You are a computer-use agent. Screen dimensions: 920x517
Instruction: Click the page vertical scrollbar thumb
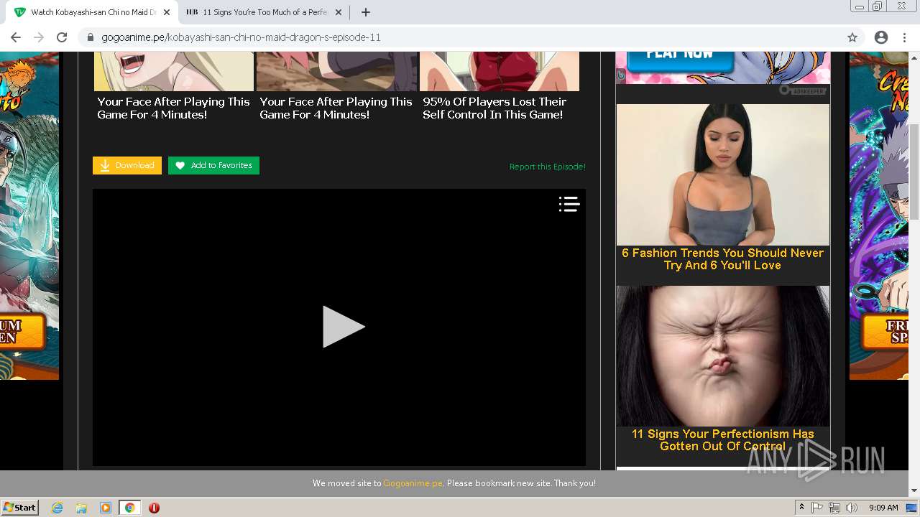pos(914,172)
